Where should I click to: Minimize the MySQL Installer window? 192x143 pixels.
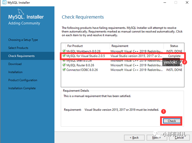(x=165, y=3)
